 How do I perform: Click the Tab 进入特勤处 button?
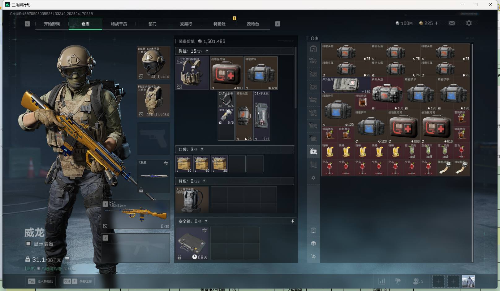(x=41, y=281)
